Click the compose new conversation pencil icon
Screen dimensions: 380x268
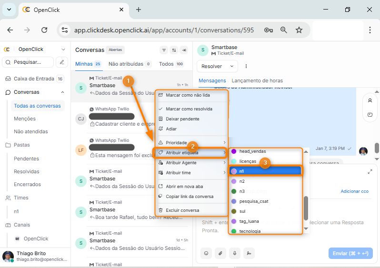tap(62, 62)
